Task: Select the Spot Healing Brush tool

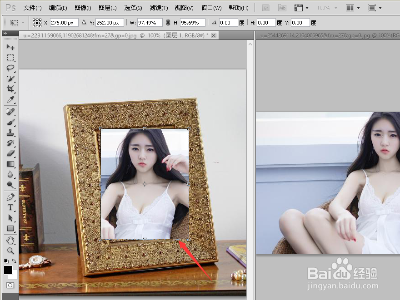Action: click(x=10, y=112)
